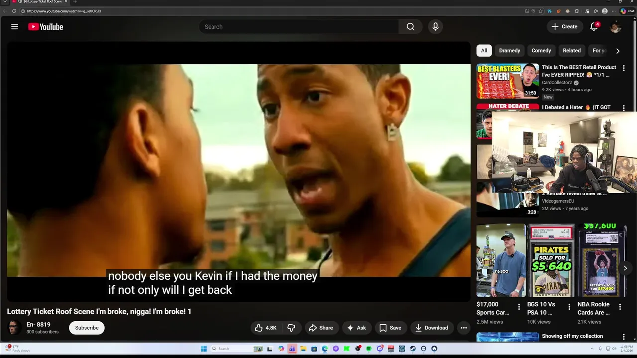Dislike the video with thumbs down
This screenshot has height=358, width=637.
291,328
